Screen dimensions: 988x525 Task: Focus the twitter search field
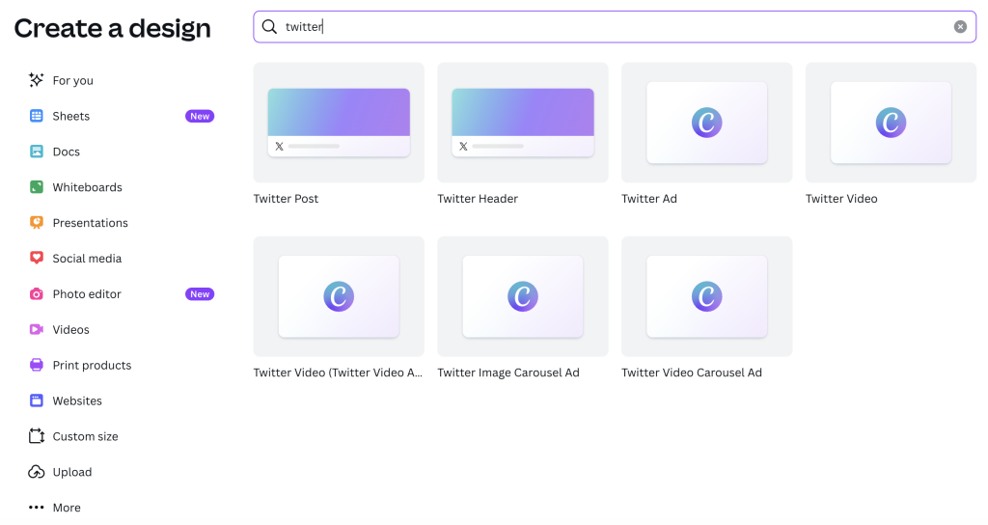tap(615, 26)
